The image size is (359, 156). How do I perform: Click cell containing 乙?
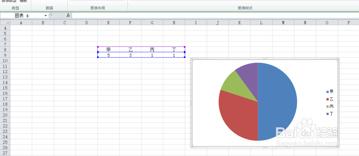coord(130,50)
